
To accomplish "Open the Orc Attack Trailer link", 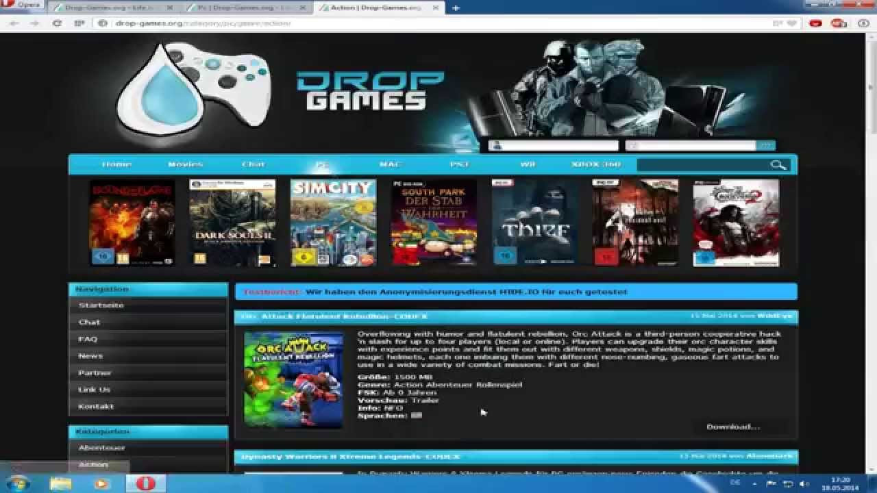I will (x=425, y=400).
